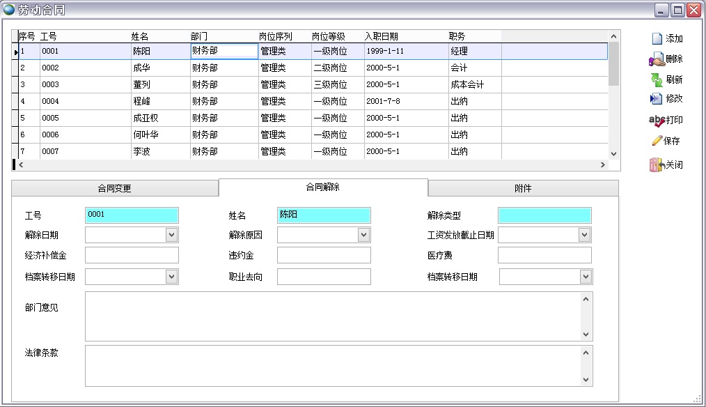Click the 经济补偿金 input field

[x=132, y=255]
